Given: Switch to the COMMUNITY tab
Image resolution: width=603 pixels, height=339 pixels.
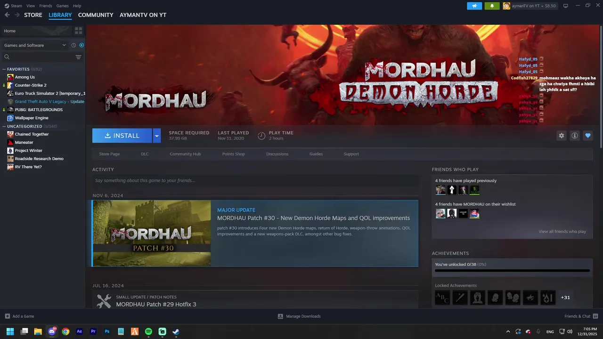Looking at the screenshot, I should pos(96,15).
